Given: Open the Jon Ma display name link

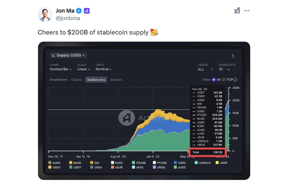Looking at the screenshot, I should coord(65,11).
